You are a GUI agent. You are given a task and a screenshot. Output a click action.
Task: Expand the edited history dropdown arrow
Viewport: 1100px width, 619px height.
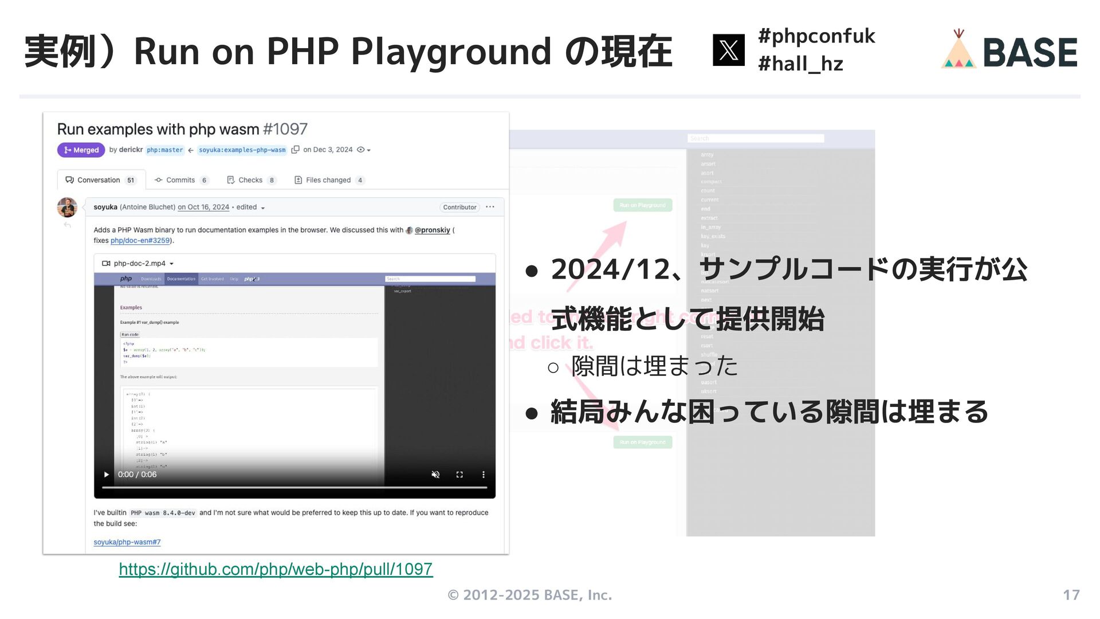pos(263,208)
